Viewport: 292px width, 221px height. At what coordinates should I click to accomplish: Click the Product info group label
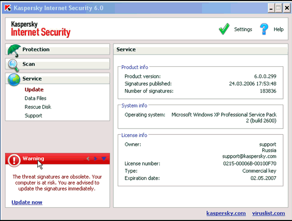click(135, 67)
